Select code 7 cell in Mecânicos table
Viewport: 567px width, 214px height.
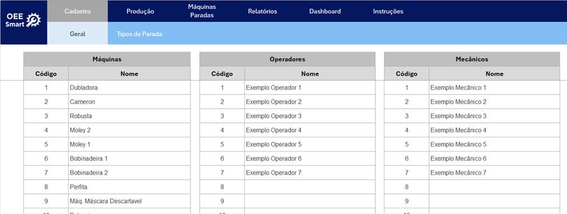click(x=406, y=172)
